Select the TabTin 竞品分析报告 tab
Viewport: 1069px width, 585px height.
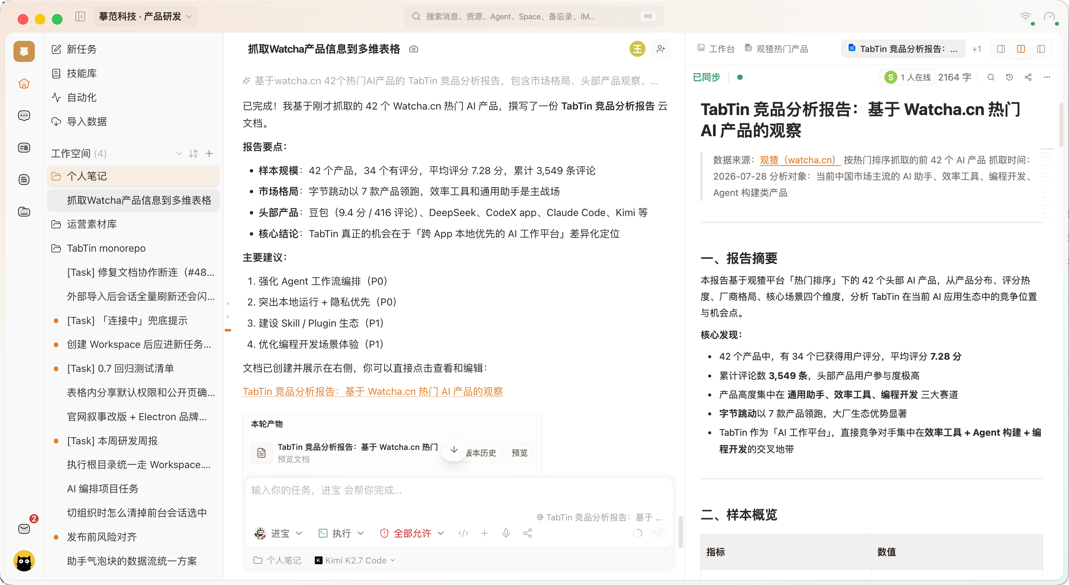[x=903, y=49]
